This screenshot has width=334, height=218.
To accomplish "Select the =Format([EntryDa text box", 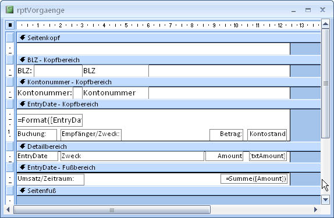I will 49,120.
